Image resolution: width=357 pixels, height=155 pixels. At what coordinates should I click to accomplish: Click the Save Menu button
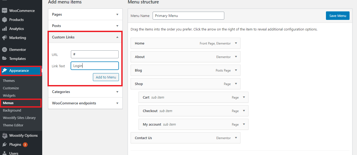[x=338, y=16]
